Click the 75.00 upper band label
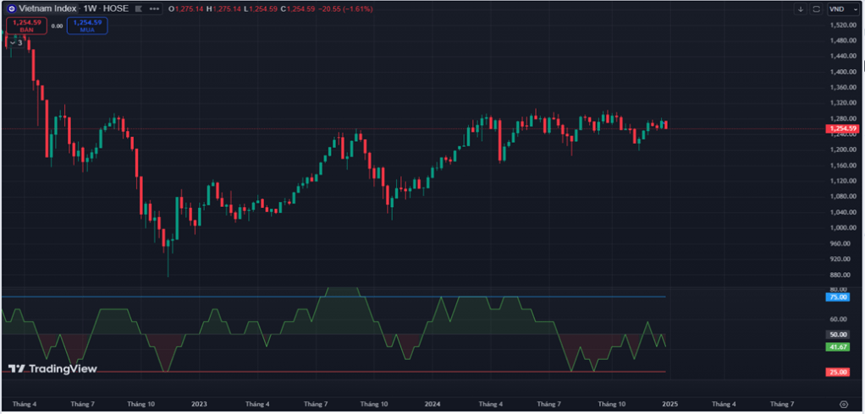This screenshot has height=414, width=865. point(838,297)
